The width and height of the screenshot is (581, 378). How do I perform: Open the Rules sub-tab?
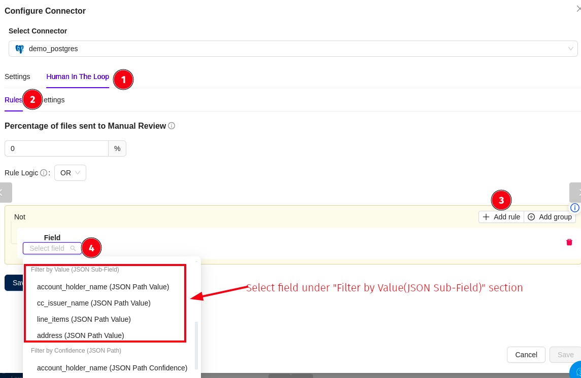[x=13, y=100]
